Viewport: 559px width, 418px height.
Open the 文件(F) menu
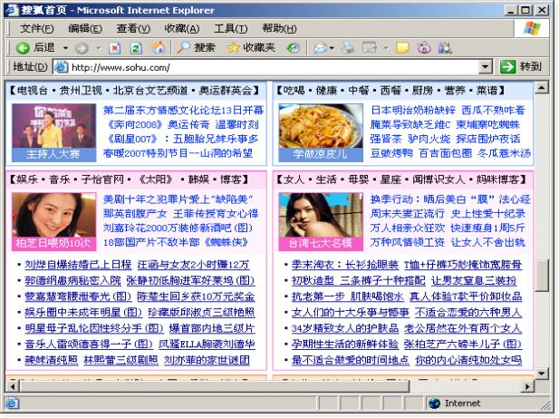pyautogui.click(x=37, y=28)
